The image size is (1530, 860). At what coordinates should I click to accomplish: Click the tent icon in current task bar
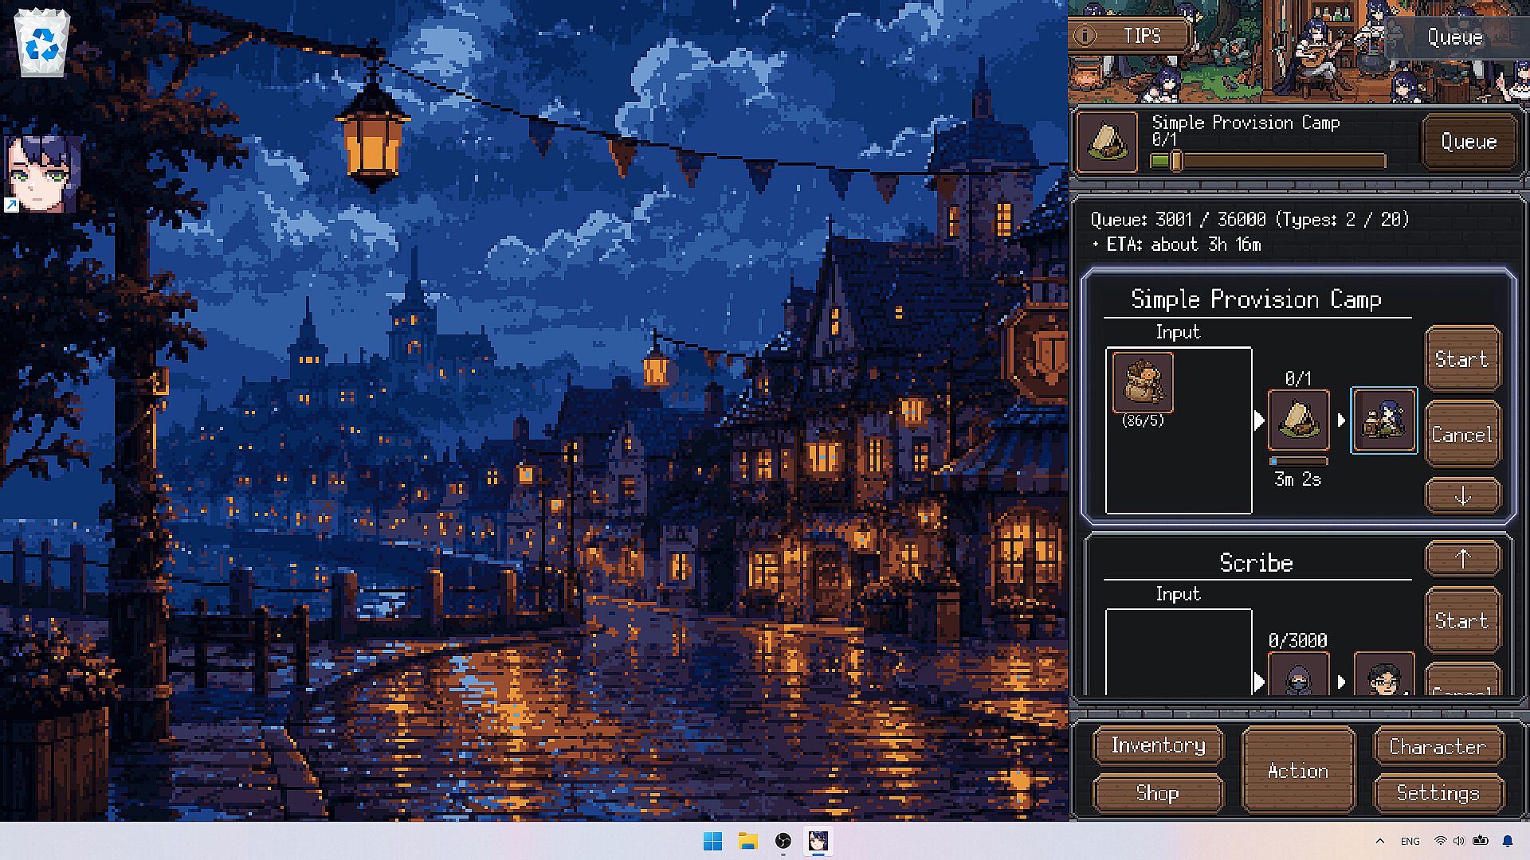[x=1107, y=142]
